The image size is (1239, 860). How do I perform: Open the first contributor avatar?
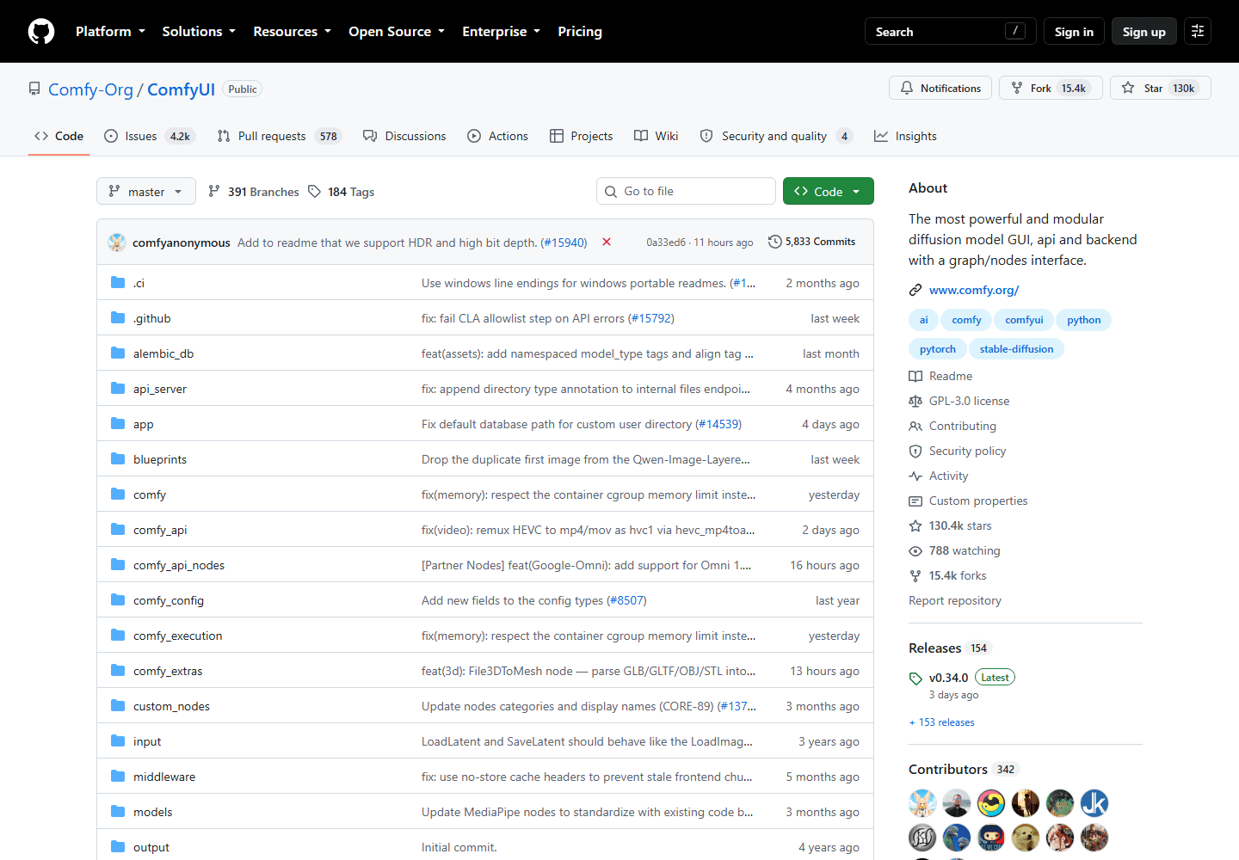coord(922,803)
